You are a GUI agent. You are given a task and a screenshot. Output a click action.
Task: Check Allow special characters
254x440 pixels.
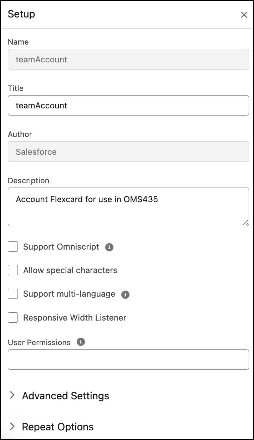click(x=12, y=270)
